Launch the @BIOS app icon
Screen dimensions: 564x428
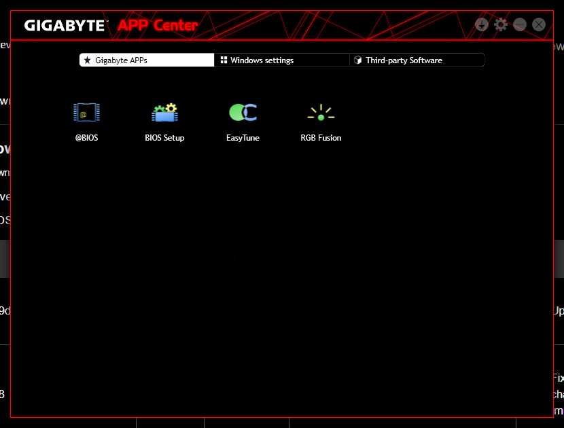tap(87, 113)
